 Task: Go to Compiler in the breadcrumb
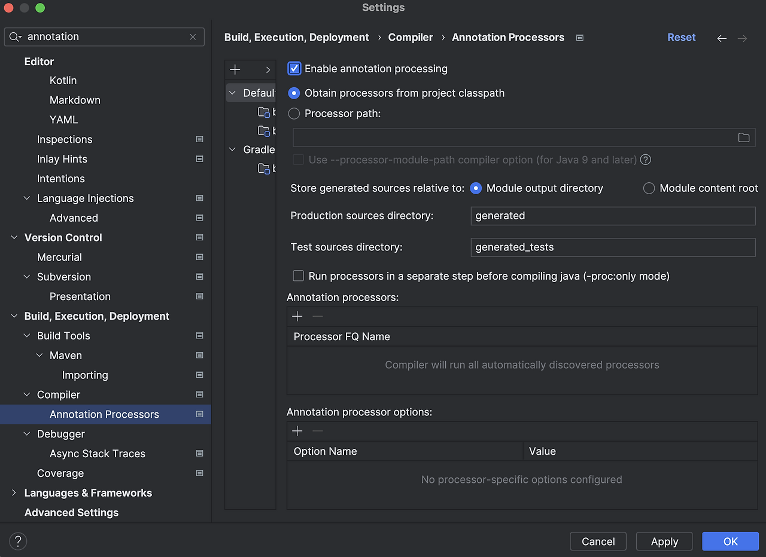pos(411,37)
